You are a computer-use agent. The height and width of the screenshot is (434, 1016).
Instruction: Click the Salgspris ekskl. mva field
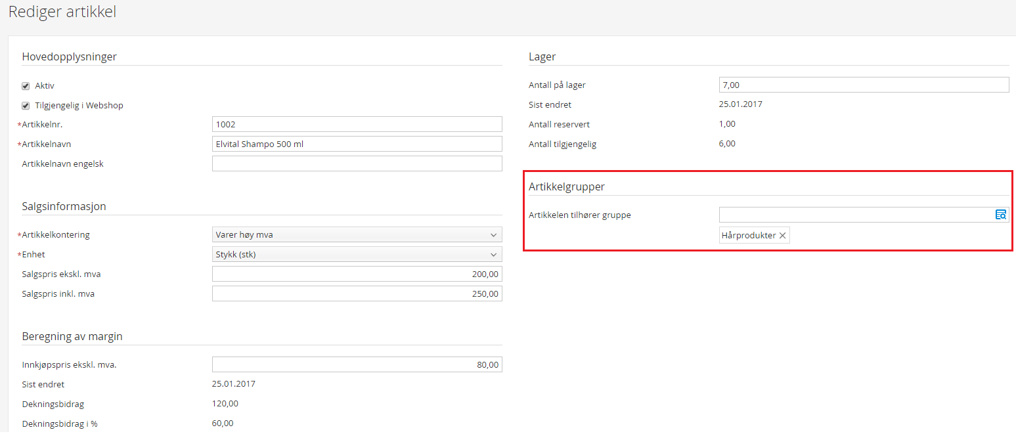pos(357,274)
